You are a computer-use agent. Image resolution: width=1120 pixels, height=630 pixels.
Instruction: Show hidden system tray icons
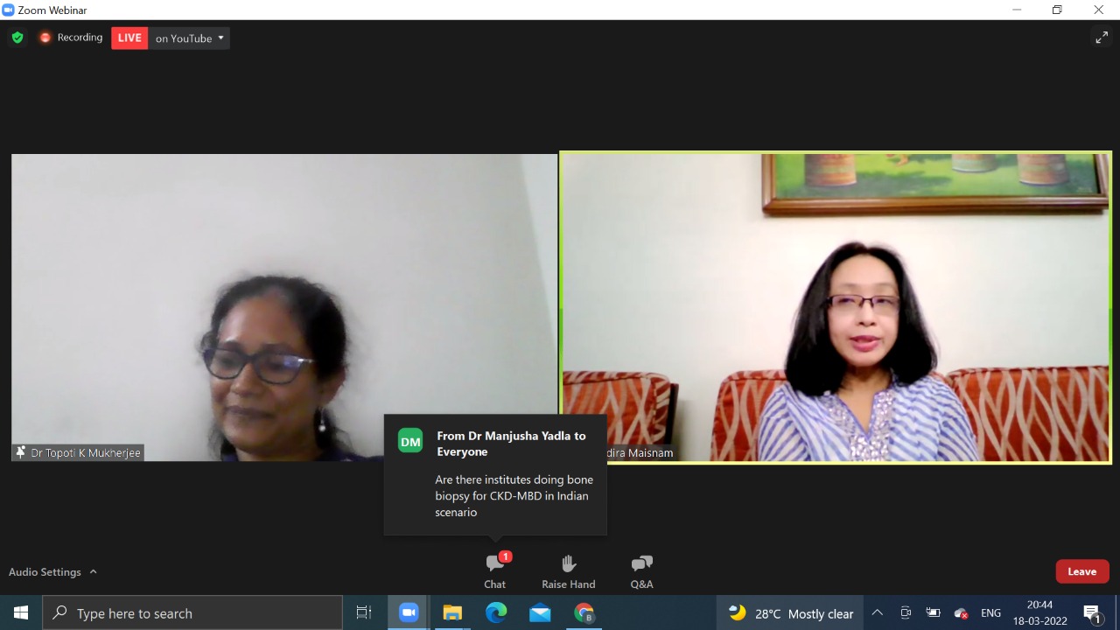877,613
